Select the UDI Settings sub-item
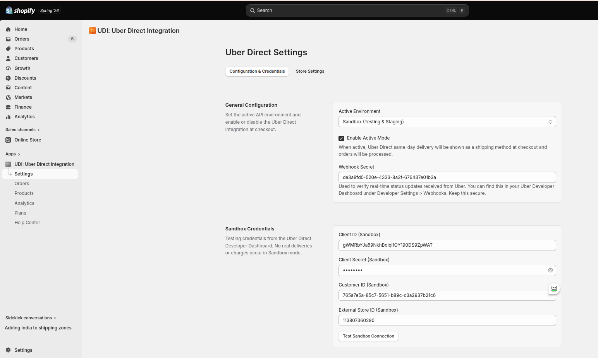This screenshot has width=598, height=358. (41, 174)
